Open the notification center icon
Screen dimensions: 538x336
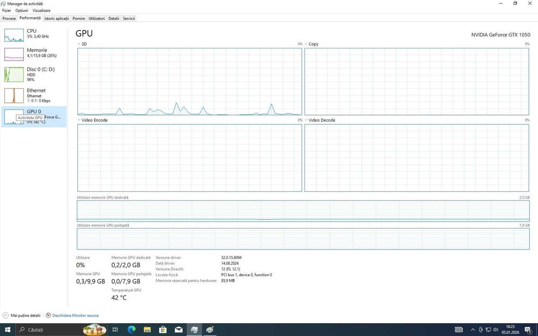click(x=528, y=330)
